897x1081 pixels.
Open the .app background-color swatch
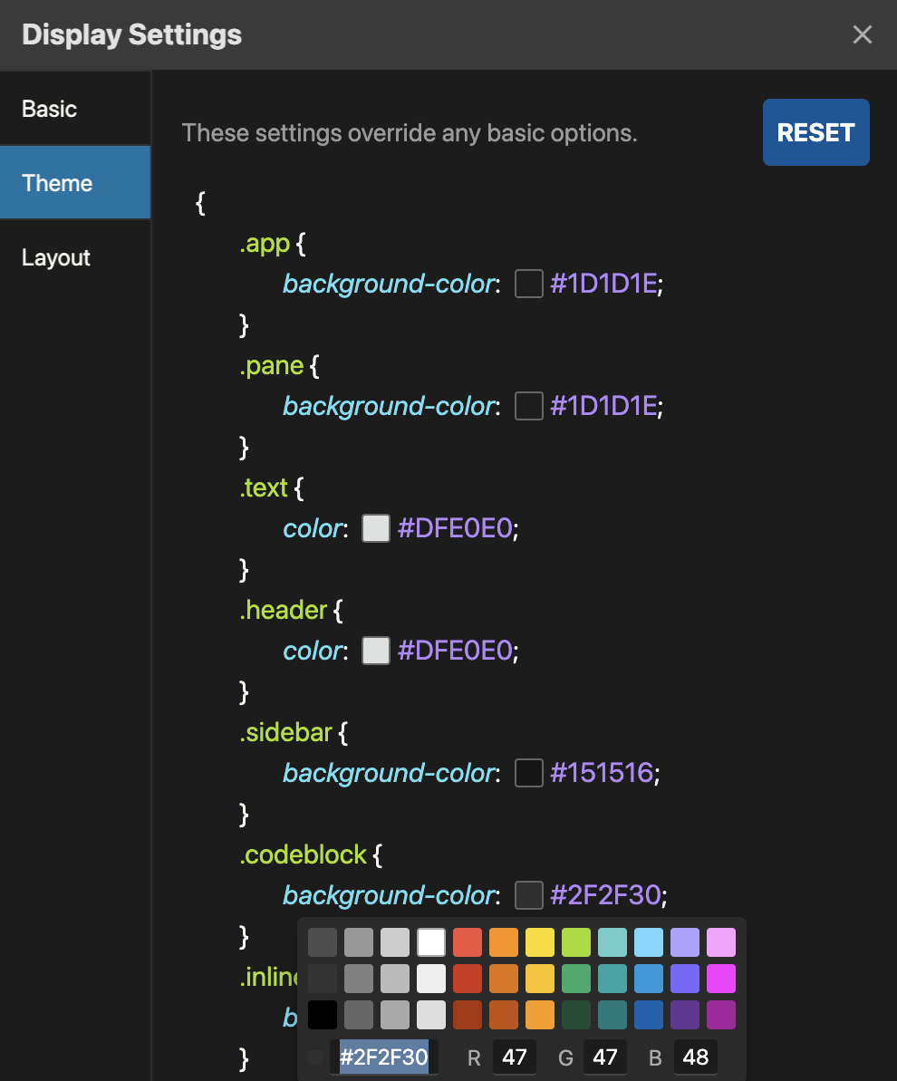[x=529, y=285]
